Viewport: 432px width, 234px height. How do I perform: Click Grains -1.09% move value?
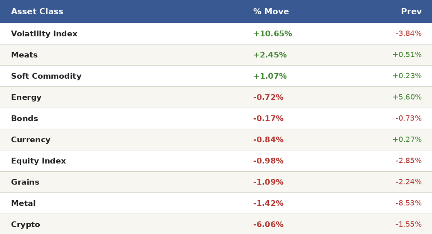[268, 182]
